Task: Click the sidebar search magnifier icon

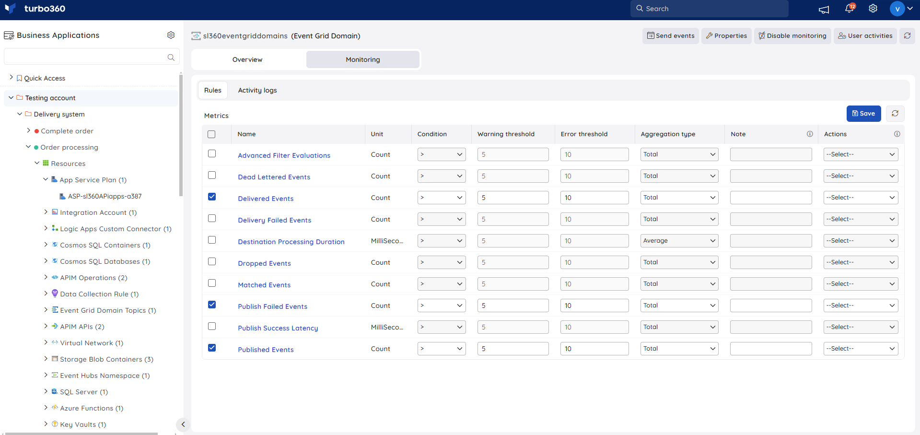Action: (x=171, y=57)
